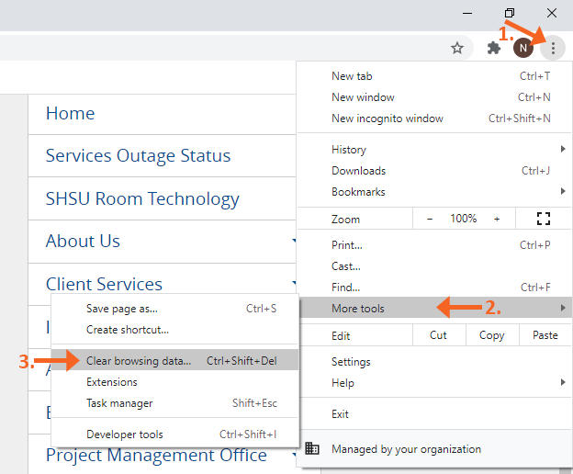The width and height of the screenshot is (573, 474).
Task: Click the Copy button in Edit row
Action: coord(491,335)
